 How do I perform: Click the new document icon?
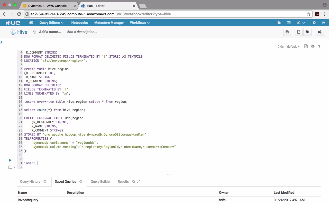[x=299, y=32]
